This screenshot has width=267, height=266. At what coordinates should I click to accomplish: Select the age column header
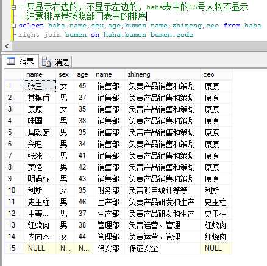pyautogui.click(x=84, y=74)
